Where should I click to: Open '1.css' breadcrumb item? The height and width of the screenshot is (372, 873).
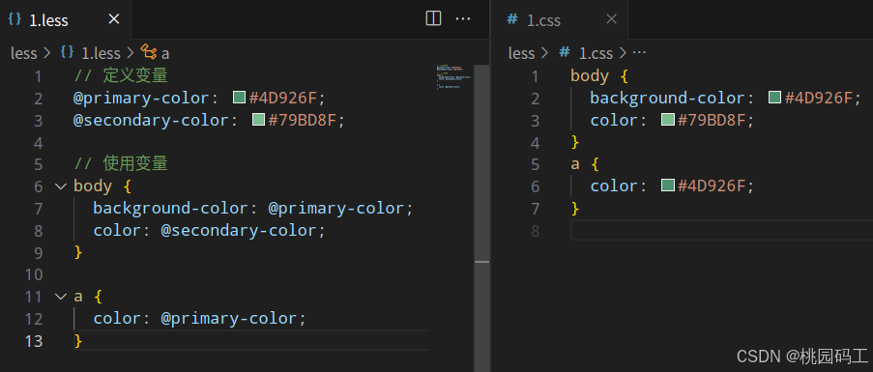tap(596, 53)
